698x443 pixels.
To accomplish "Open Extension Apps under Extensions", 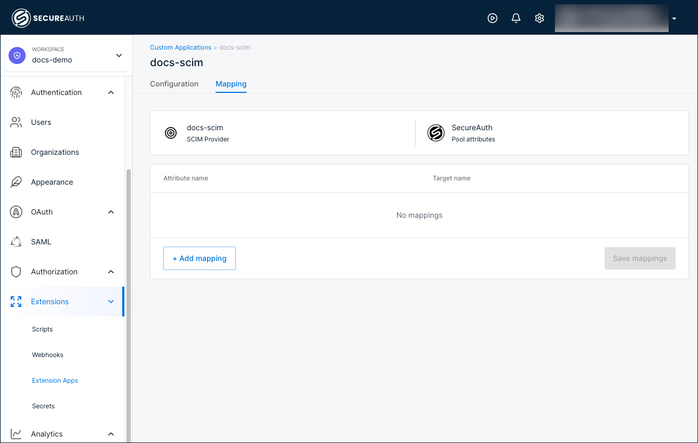I will tap(55, 381).
